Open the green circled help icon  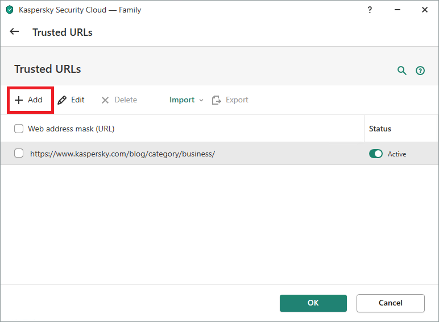(420, 71)
